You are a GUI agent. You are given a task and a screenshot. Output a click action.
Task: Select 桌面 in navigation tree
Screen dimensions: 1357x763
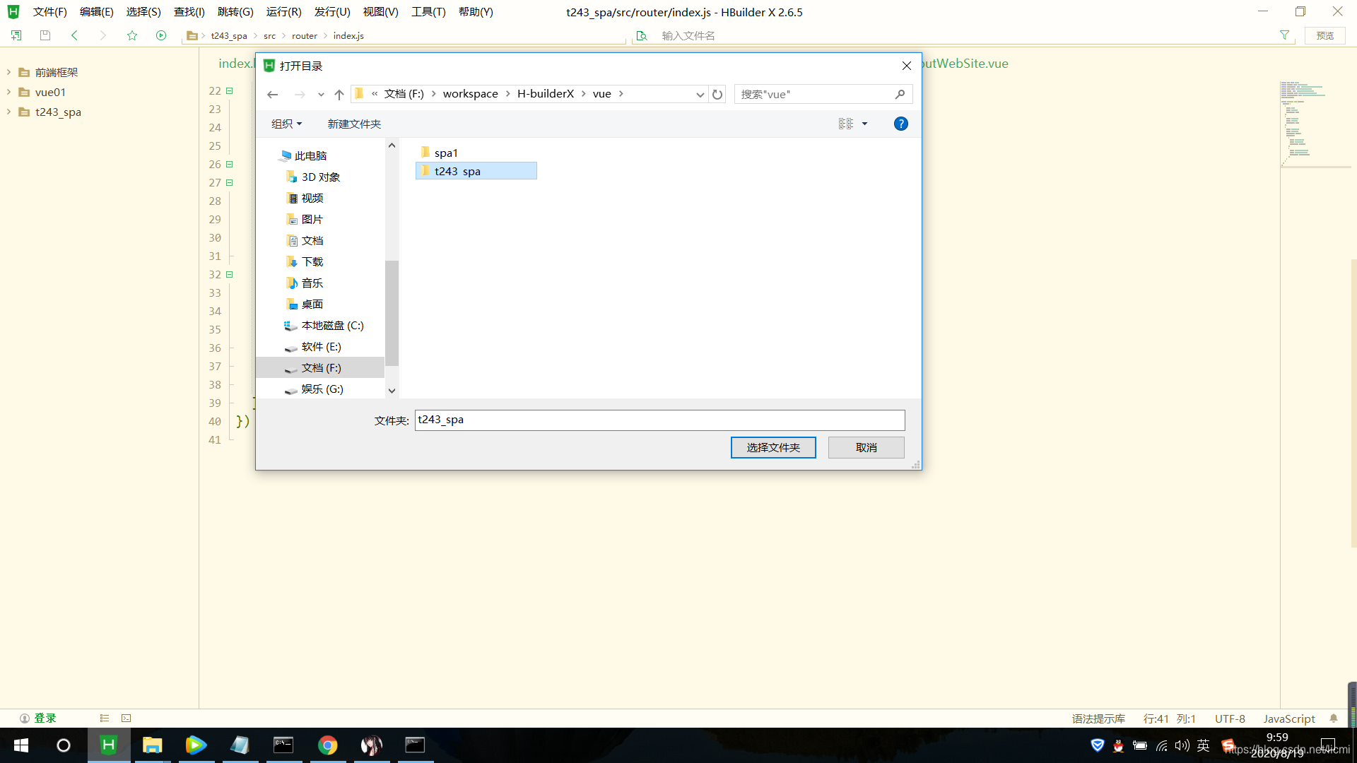(x=312, y=304)
